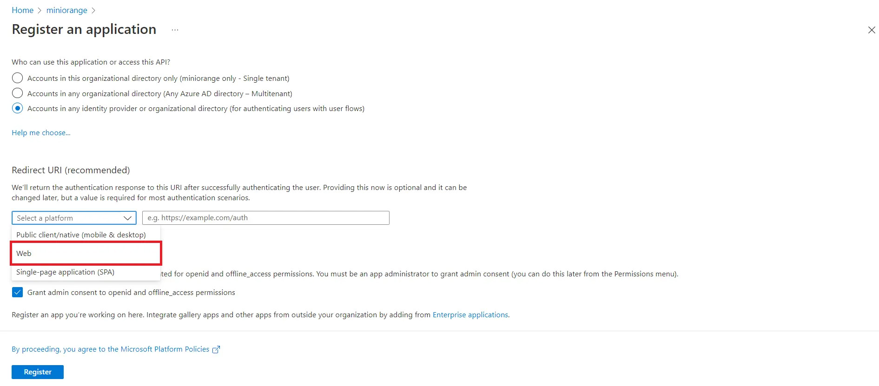
Task: Close the Register an application pane
Action: point(871,30)
